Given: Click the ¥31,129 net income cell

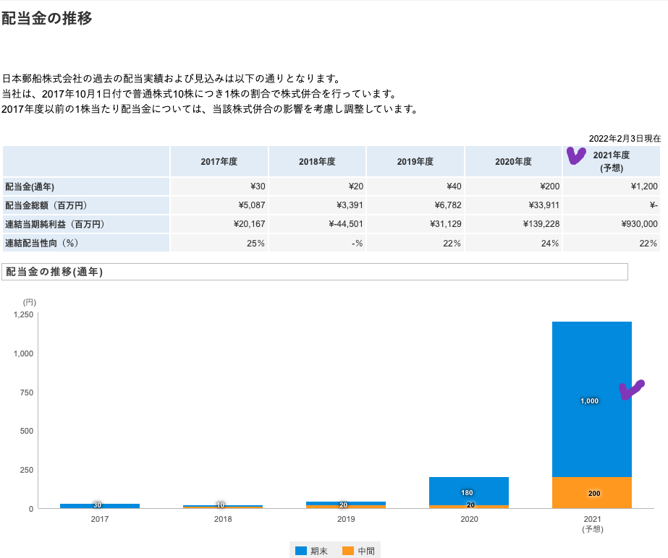Looking at the screenshot, I should pyautogui.click(x=415, y=224).
